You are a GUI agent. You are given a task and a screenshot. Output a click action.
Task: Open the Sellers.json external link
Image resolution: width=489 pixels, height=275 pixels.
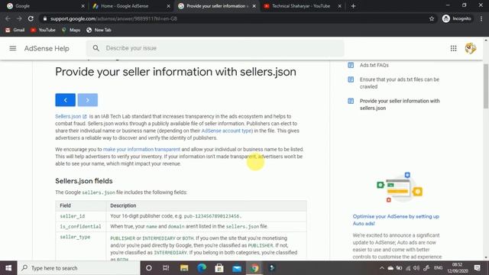(x=71, y=116)
